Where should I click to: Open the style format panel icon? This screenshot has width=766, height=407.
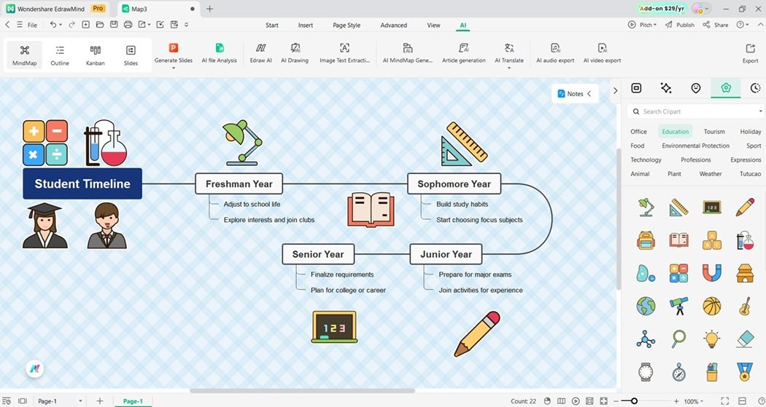coord(636,88)
